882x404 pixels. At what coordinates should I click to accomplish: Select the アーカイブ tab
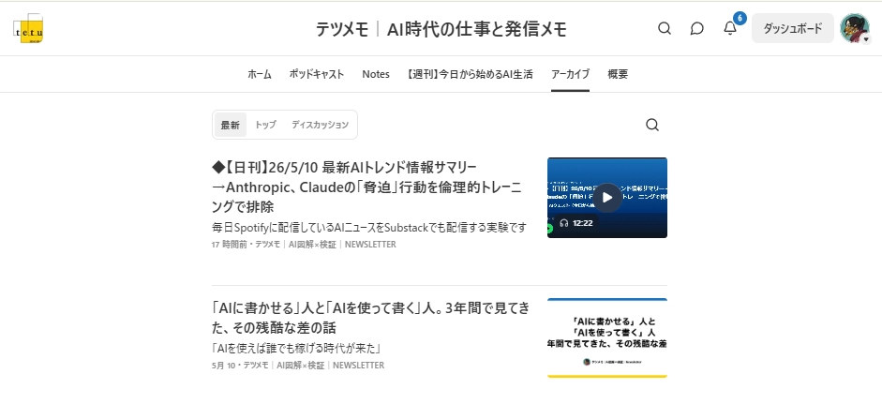click(571, 74)
